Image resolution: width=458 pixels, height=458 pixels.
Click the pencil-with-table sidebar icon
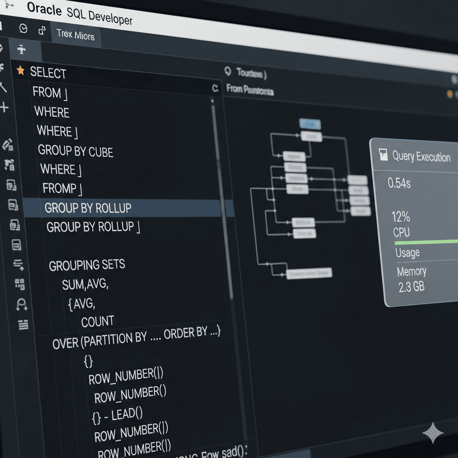click(x=8, y=145)
